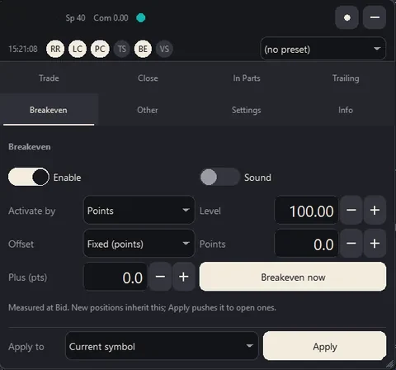Toggle the RR round badge

tap(55, 49)
